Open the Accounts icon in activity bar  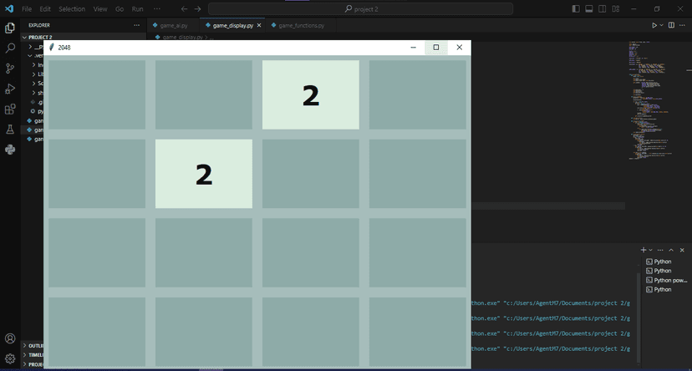pyautogui.click(x=10, y=339)
